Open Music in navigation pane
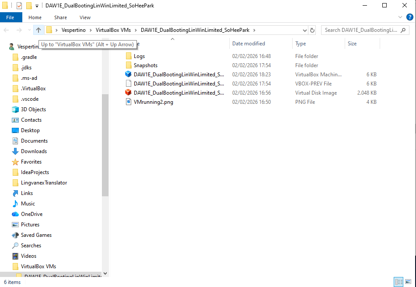The height and width of the screenshot is (287, 416). click(28, 204)
